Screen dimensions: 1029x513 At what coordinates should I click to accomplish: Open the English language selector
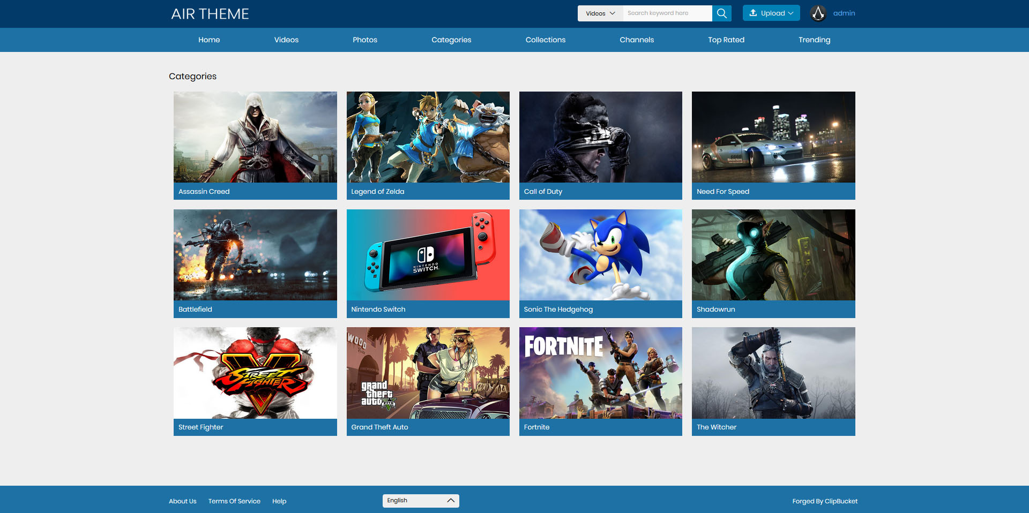(x=421, y=501)
